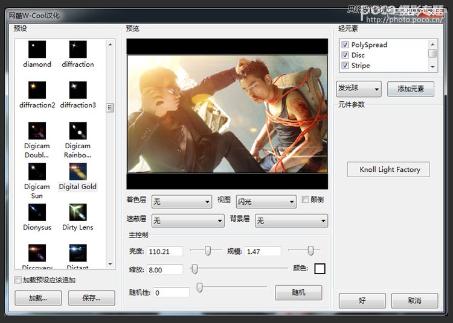Viewport: 453px width, 323px height.
Task: Open the 视图 闪光 dropdown
Action: [266, 202]
